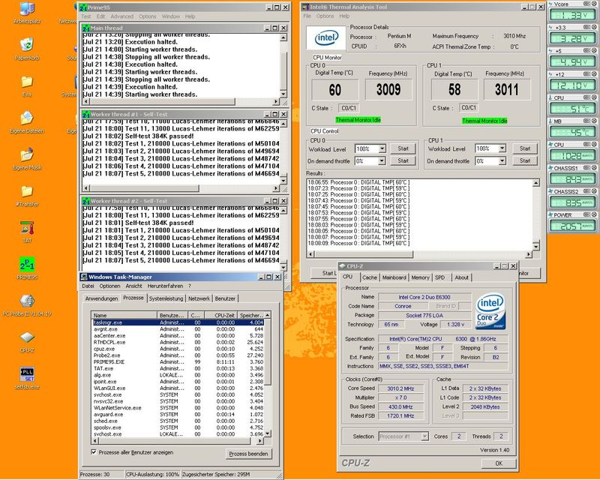Viewport: 600px width, 480px height.
Task: Click OK in the CPU-Z window
Action: (x=499, y=463)
